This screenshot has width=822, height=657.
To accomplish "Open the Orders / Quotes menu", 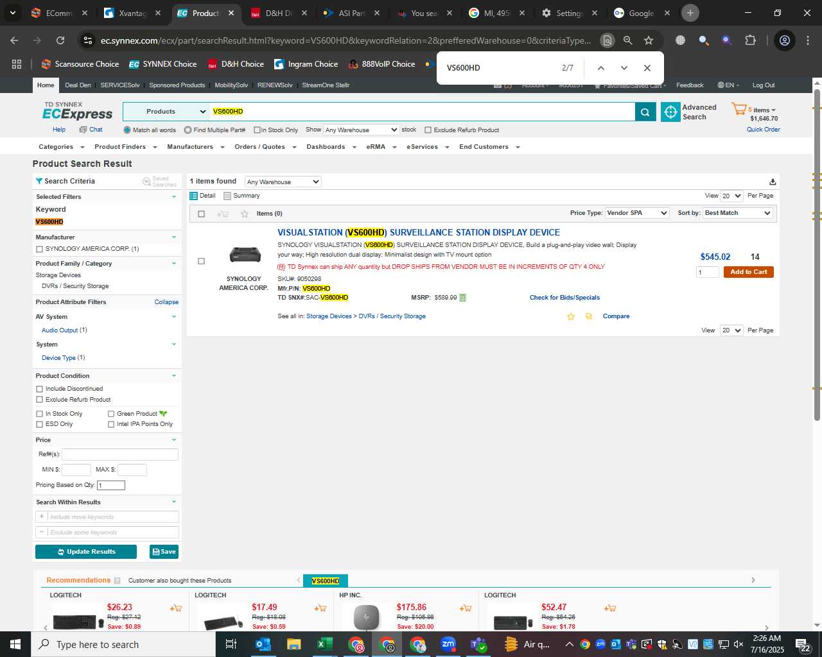I will 265,147.
